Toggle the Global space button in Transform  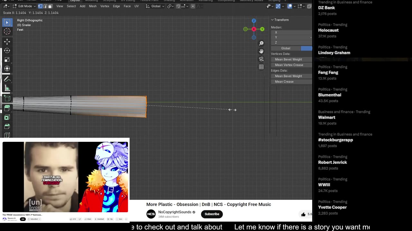pyautogui.click(x=286, y=48)
